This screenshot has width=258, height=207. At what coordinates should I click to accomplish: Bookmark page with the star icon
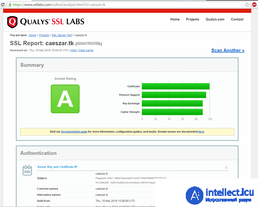point(247,5)
